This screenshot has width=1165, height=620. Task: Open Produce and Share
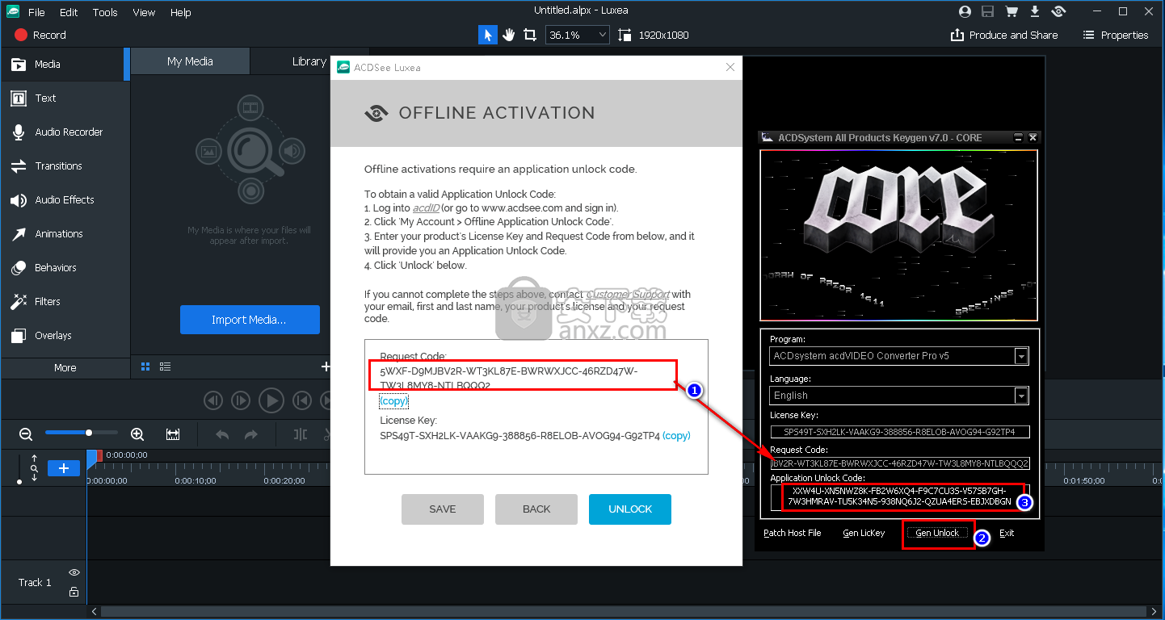pyautogui.click(x=1004, y=35)
